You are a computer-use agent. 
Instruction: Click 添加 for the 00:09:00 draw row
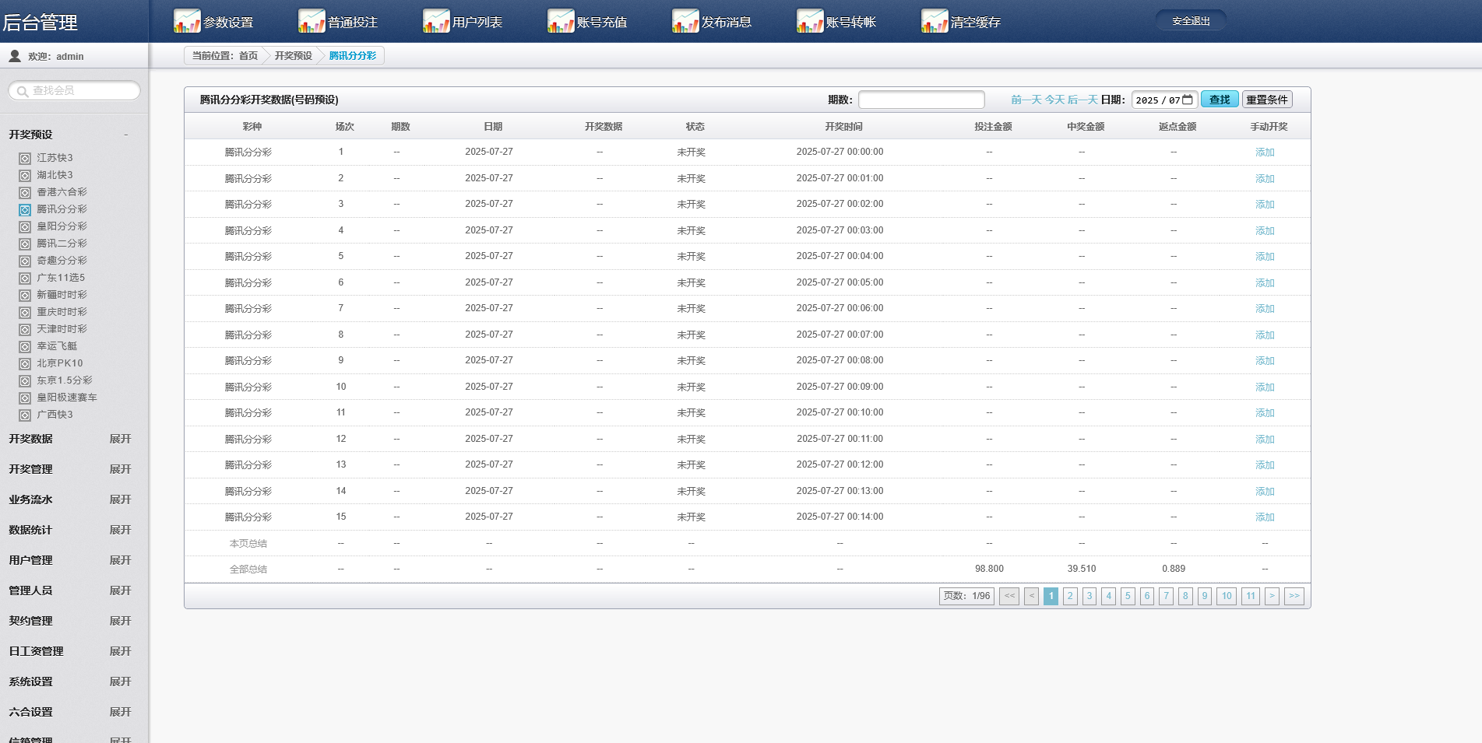1265,387
